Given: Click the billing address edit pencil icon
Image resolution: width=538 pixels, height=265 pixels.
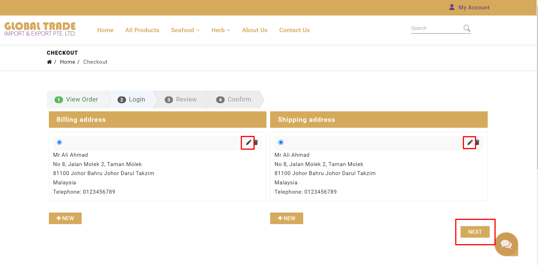Looking at the screenshot, I should (248, 142).
